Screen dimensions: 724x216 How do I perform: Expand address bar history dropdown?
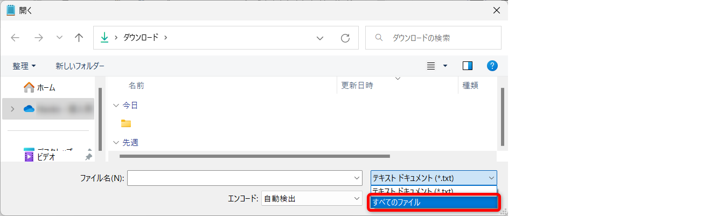tap(320, 38)
